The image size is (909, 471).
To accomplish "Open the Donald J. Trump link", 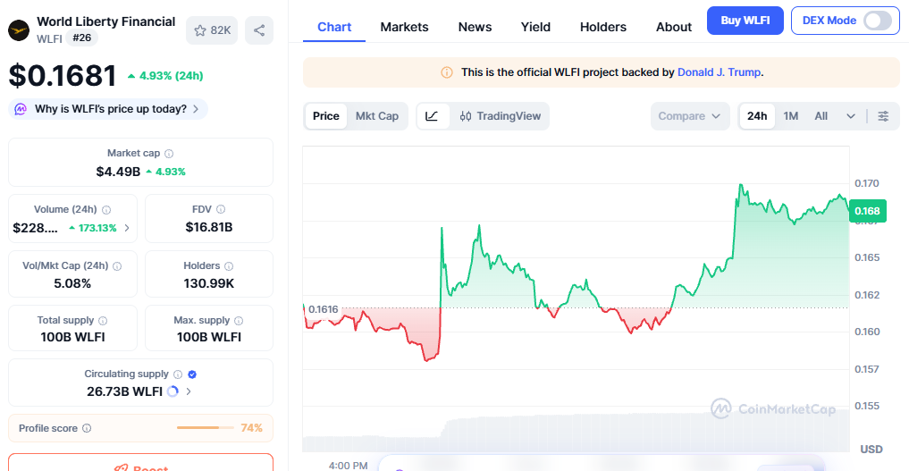I will point(719,72).
